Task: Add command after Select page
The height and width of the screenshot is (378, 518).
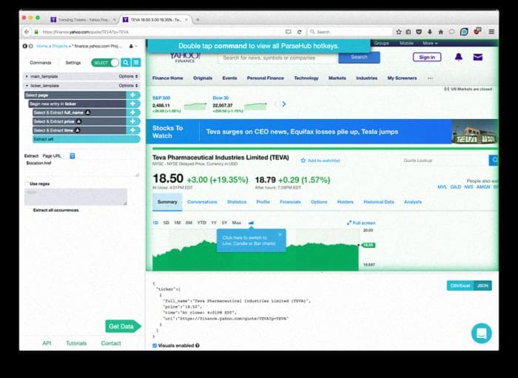Action: 132,95
